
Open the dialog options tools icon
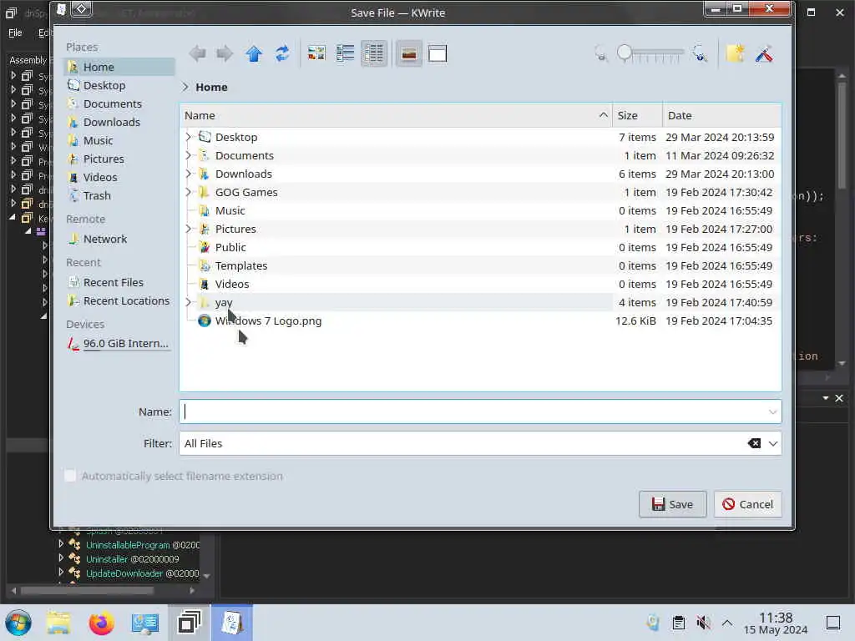(x=764, y=53)
